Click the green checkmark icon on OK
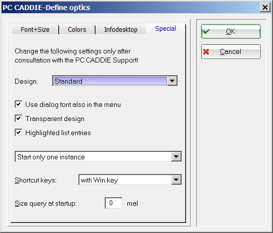 point(206,32)
